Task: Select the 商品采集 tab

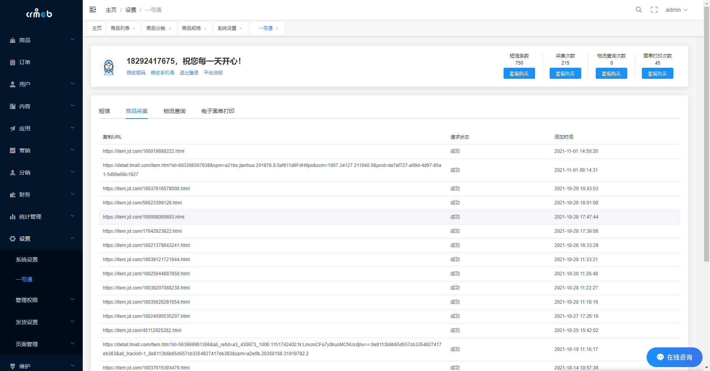Action: coord(137,111)
